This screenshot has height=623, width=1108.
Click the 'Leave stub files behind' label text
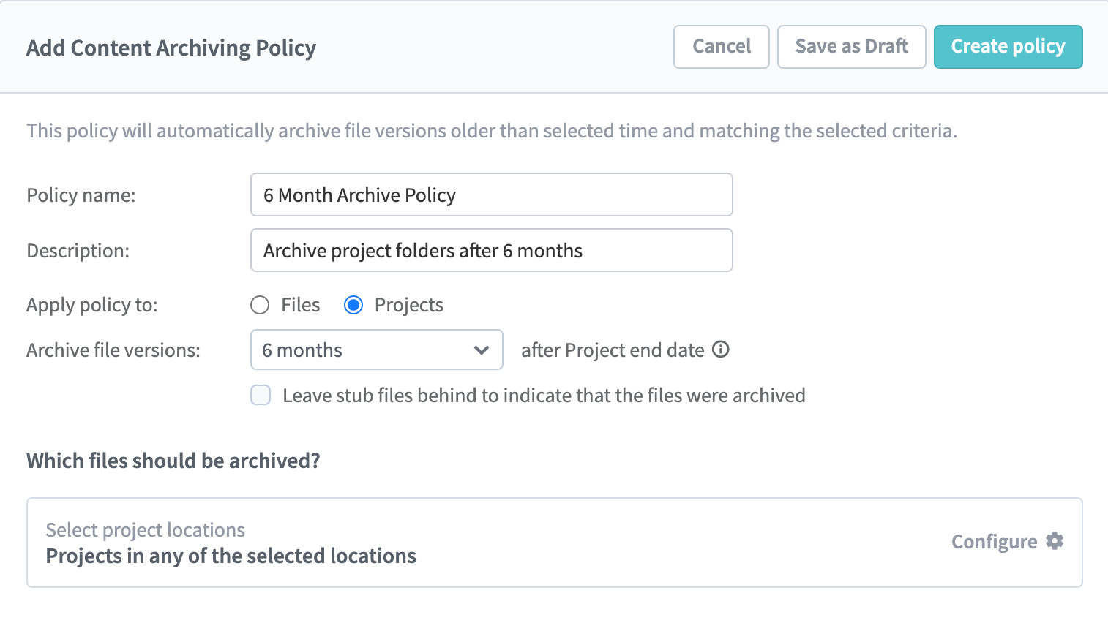(x=544, y=396)
